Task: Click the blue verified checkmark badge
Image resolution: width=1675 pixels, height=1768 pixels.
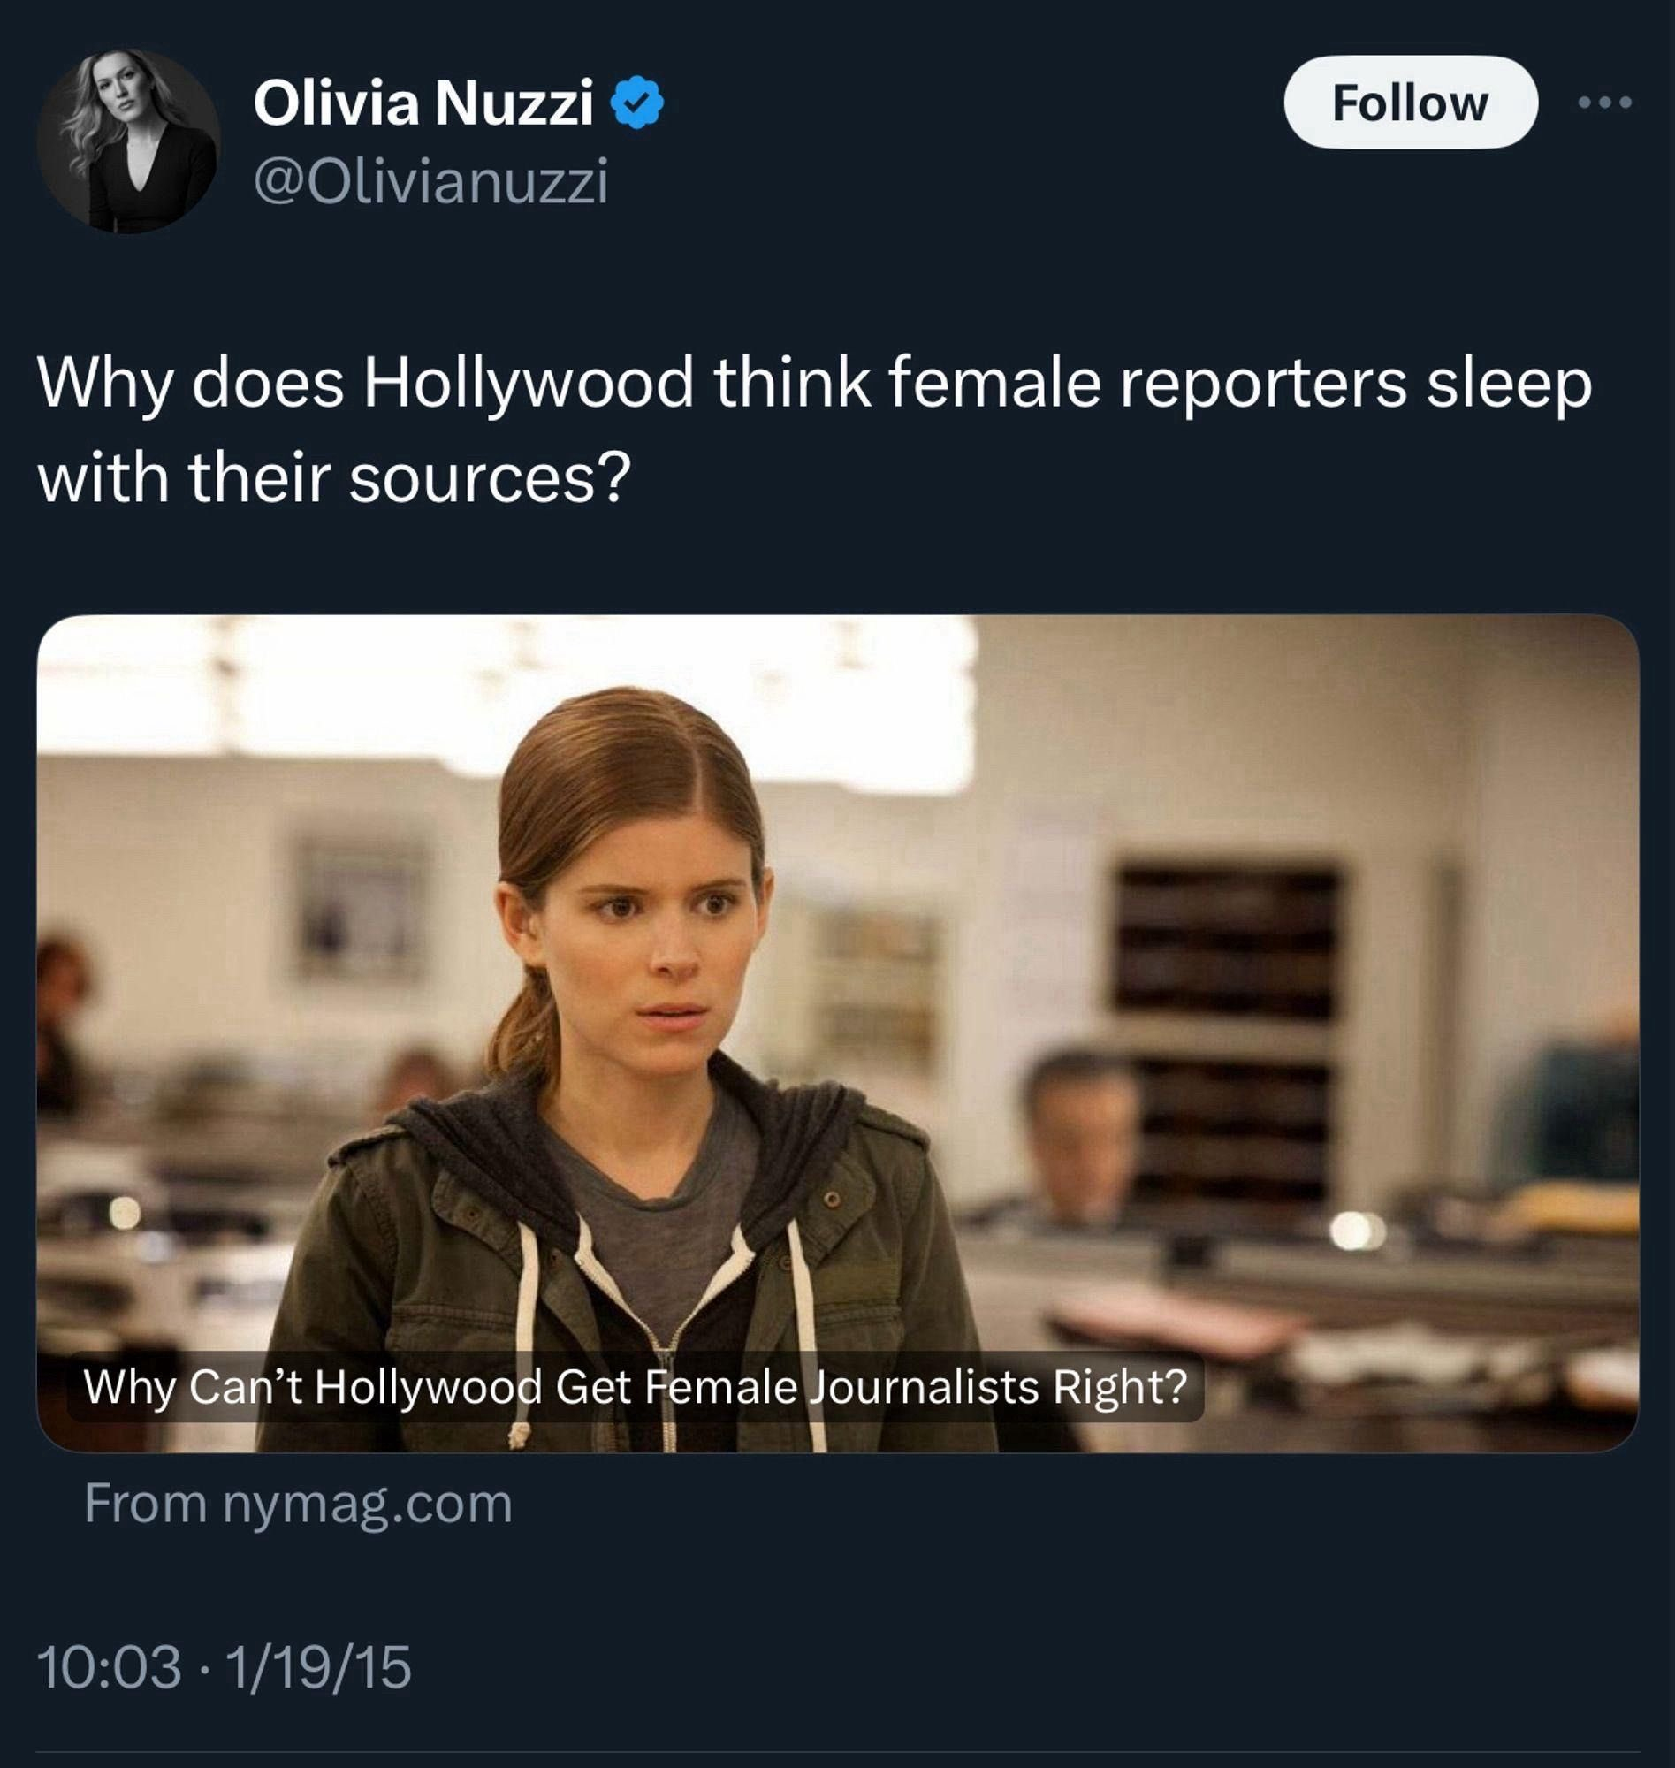Action: (x=636, y=103)
